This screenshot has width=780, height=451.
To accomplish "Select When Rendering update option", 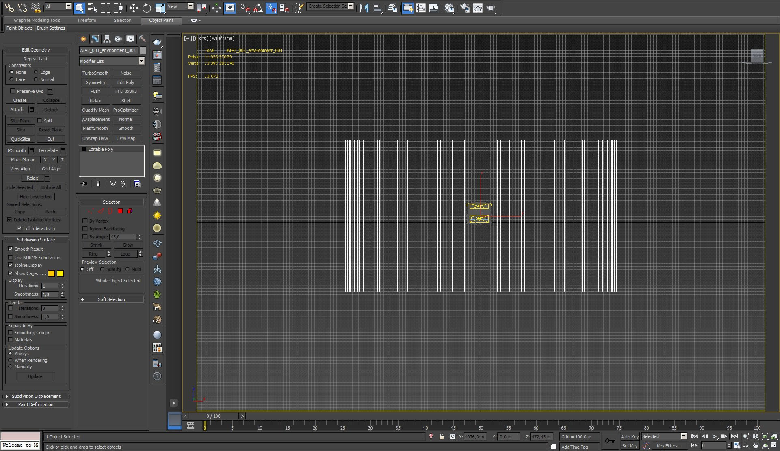I will coord(11,360).
